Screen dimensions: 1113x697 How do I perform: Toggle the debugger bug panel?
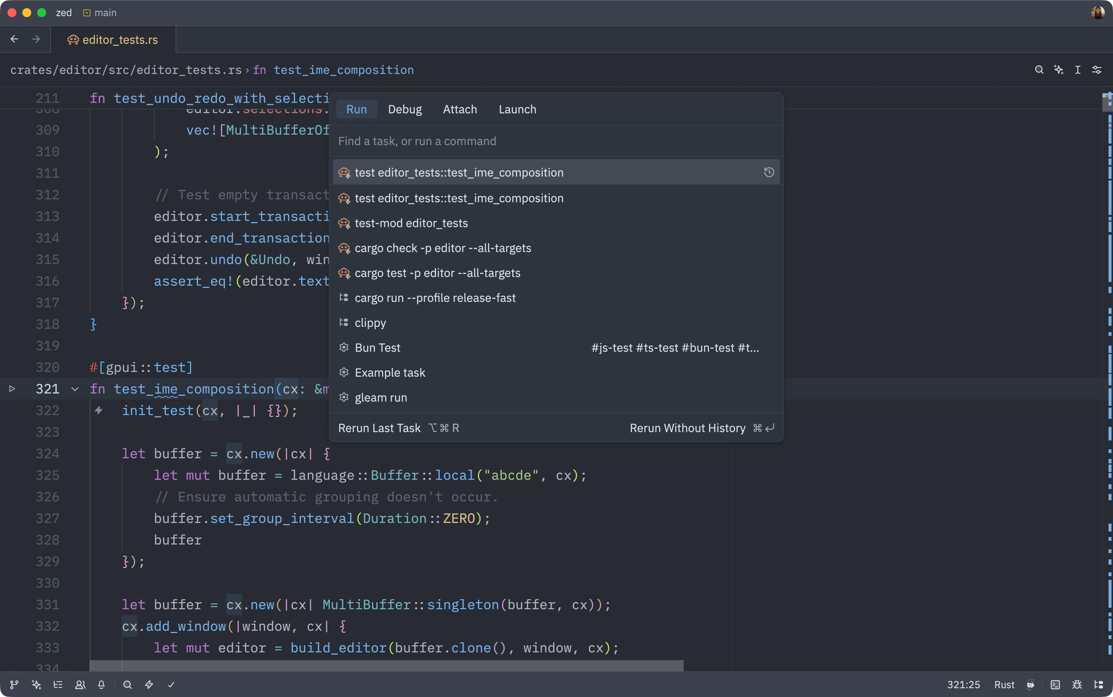tap(1078, 685)
